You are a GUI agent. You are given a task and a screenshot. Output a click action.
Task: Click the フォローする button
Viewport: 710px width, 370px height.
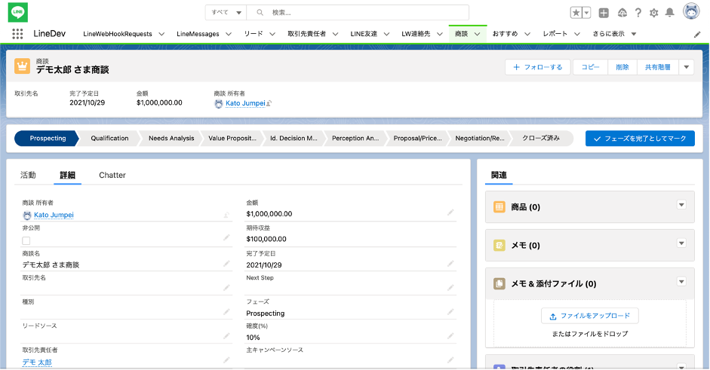point(537,67)
